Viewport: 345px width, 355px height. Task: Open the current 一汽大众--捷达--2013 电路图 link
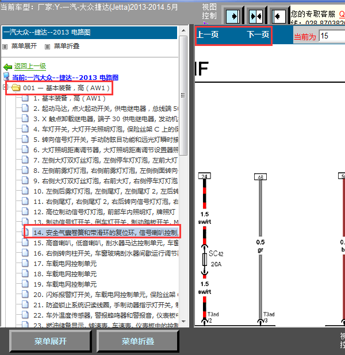[65, 78]
